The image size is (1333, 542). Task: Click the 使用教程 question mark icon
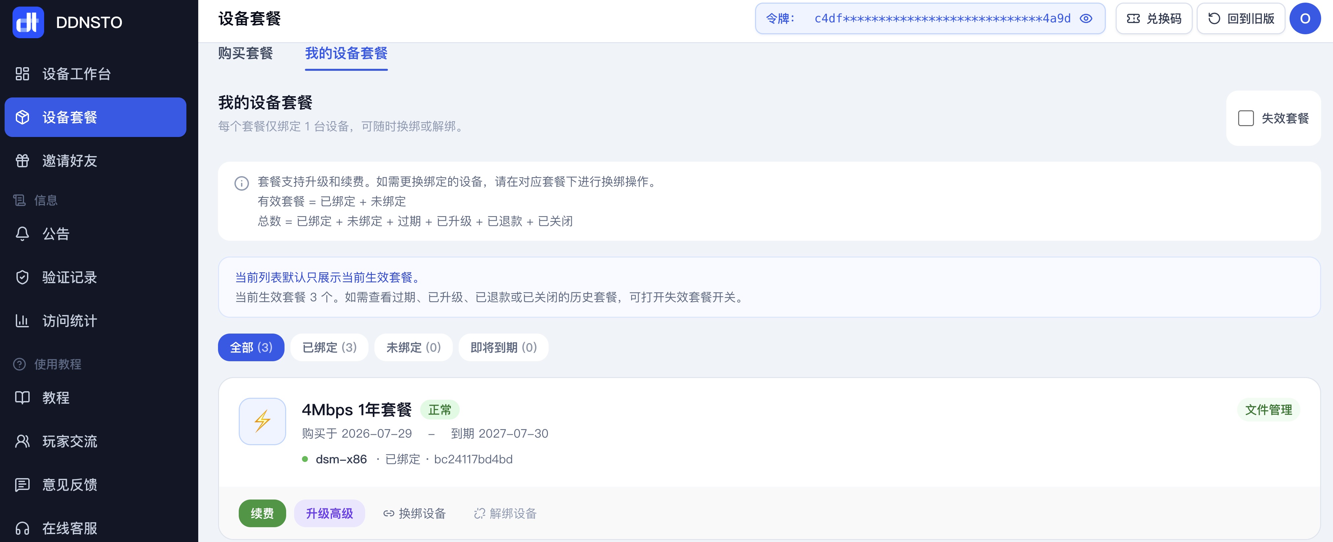[20, 365]
